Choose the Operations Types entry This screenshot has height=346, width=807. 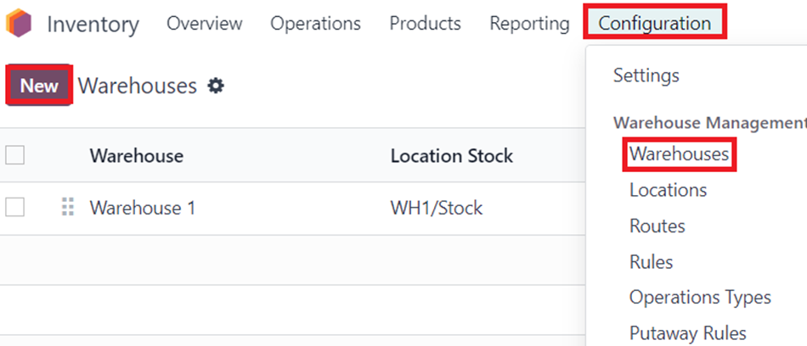(700, 298)
